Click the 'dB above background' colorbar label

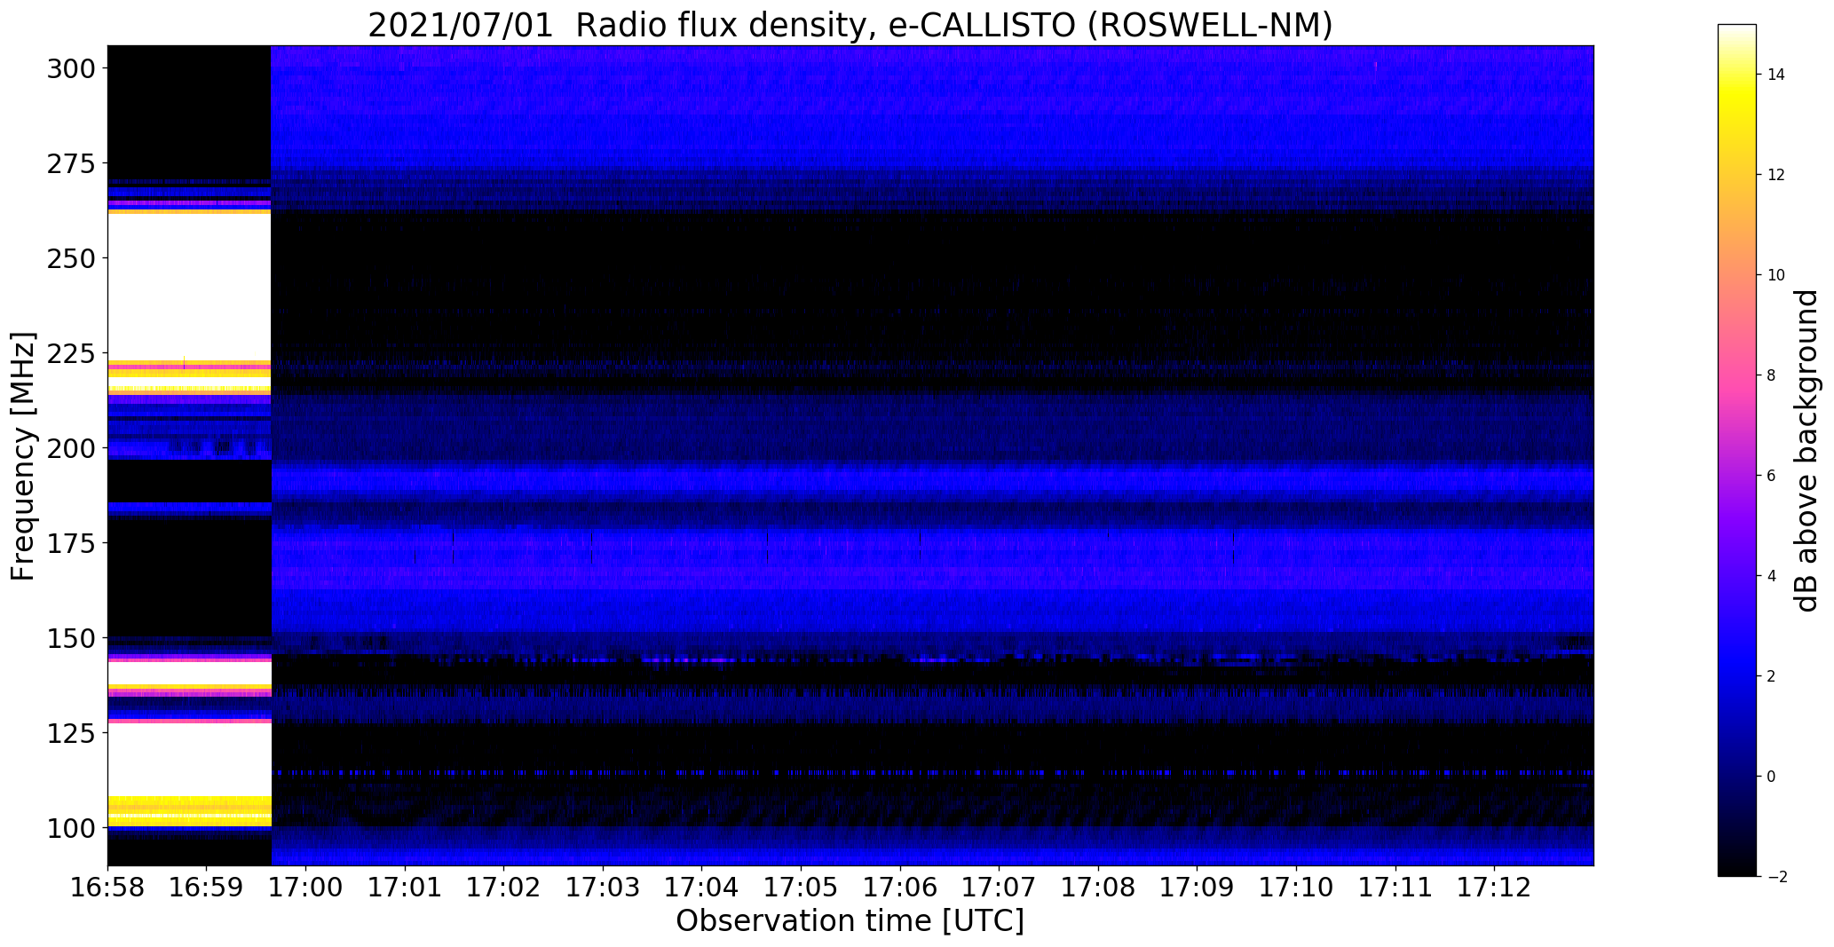[x=1806, y=451]
